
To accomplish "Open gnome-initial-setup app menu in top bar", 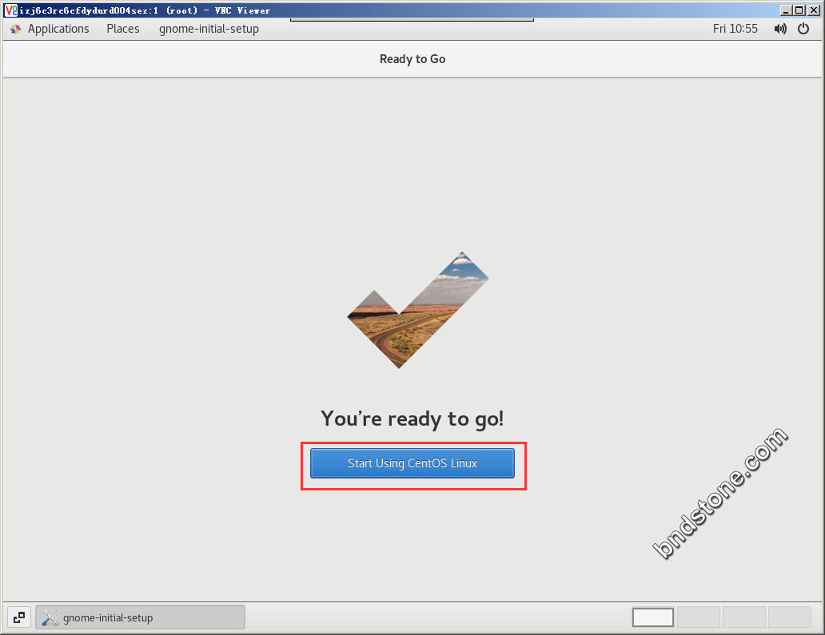I will coord(209,29).
